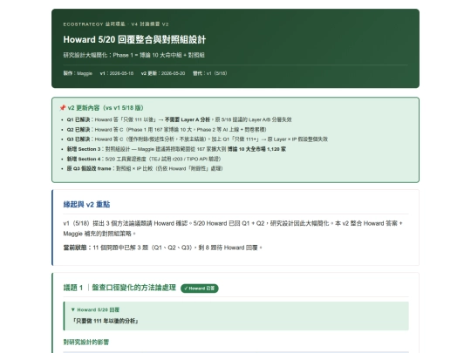Click the quote 「只要做 111 年以後的分析」

[x=106, y=321]
